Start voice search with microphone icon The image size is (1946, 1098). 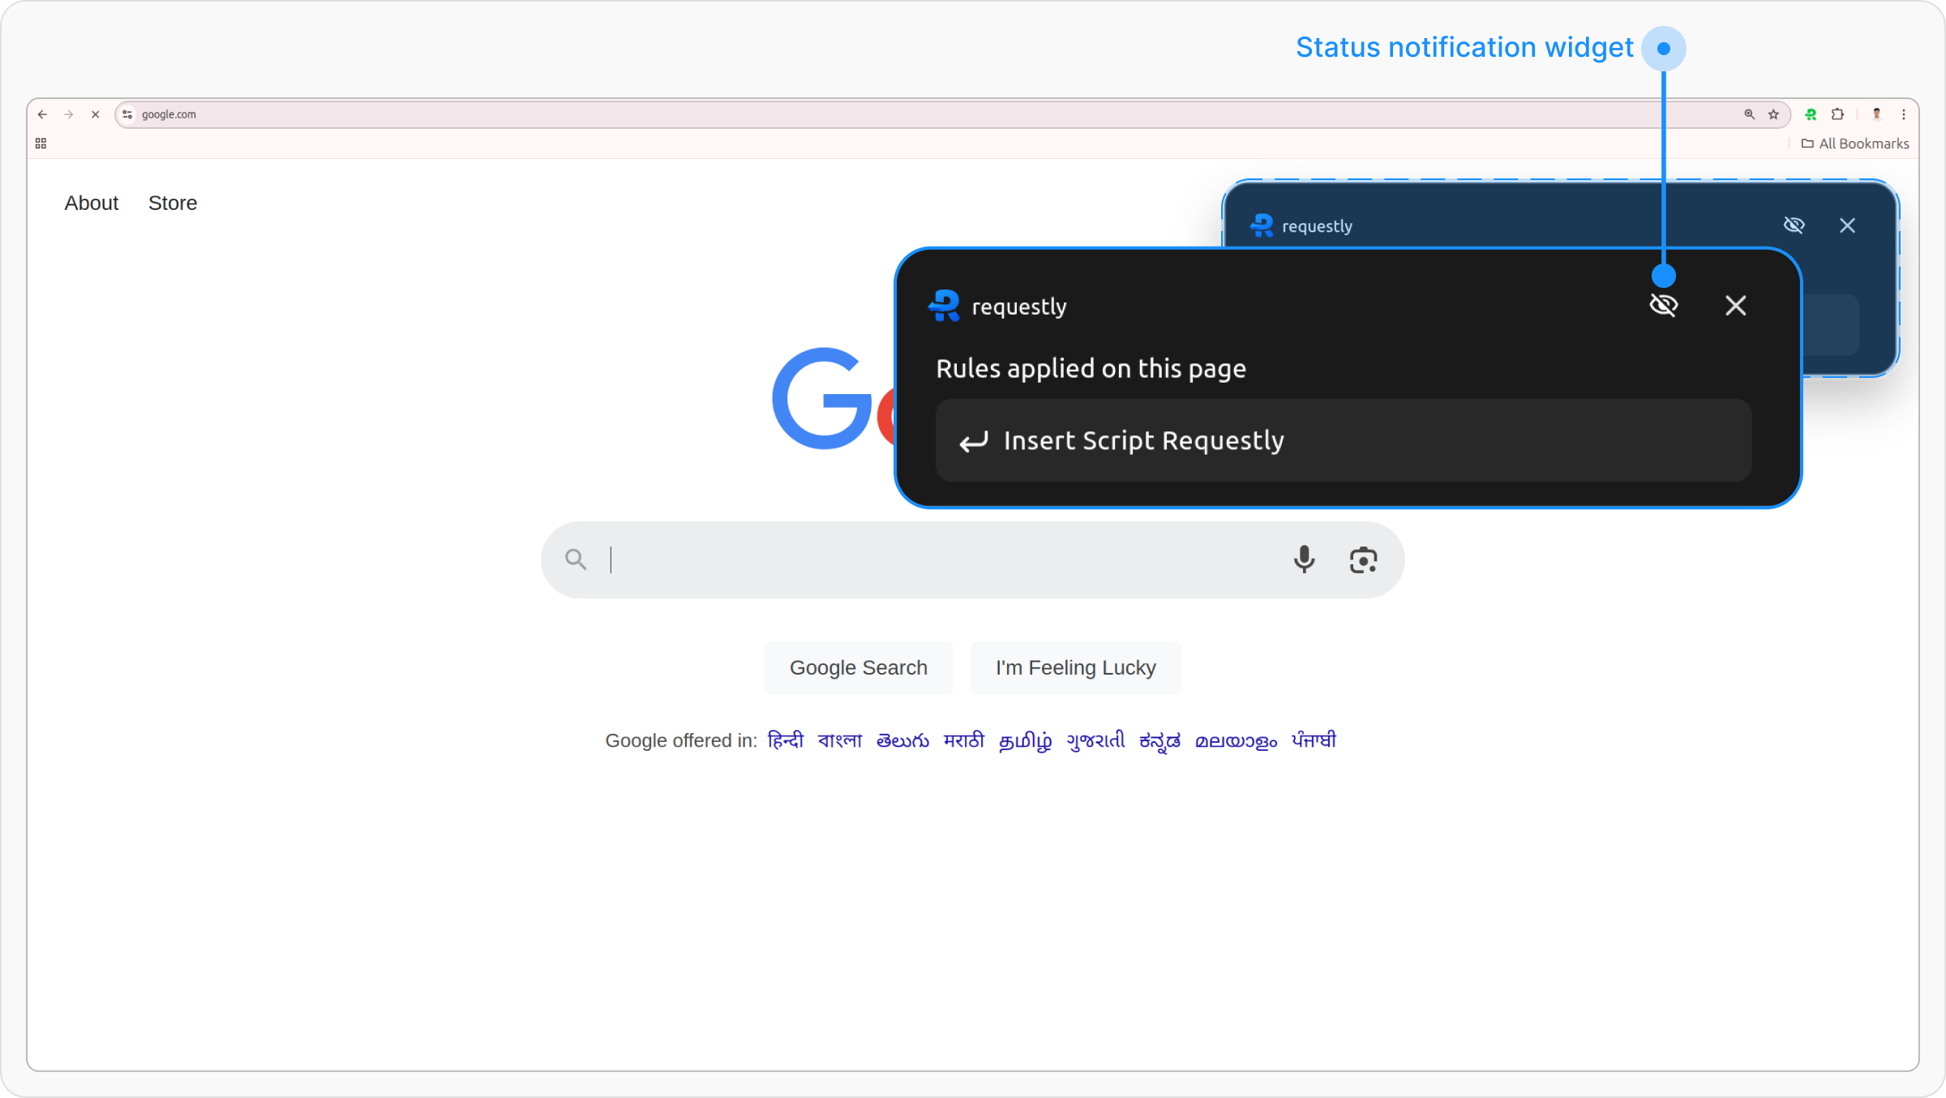pyautogui.click(x=1304, y=560)
